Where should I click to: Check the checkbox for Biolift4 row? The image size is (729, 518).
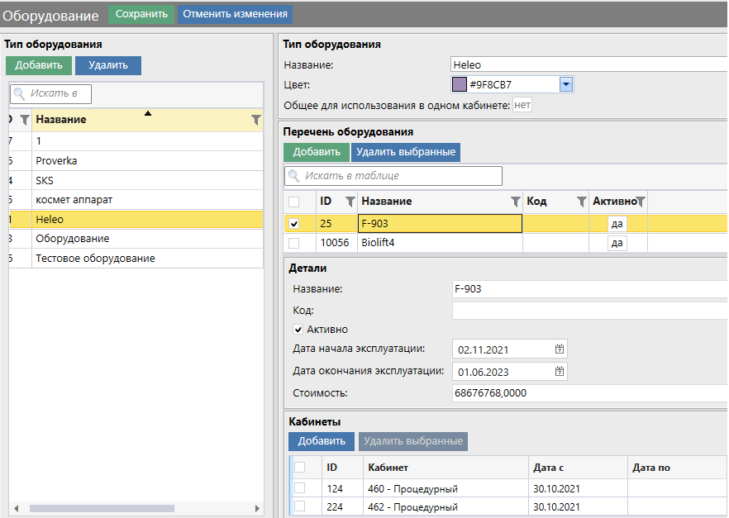(x=293, y=243)
